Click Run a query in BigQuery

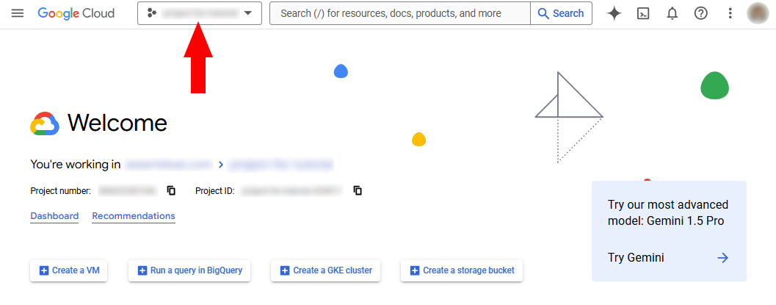click(x=189, y=270)
